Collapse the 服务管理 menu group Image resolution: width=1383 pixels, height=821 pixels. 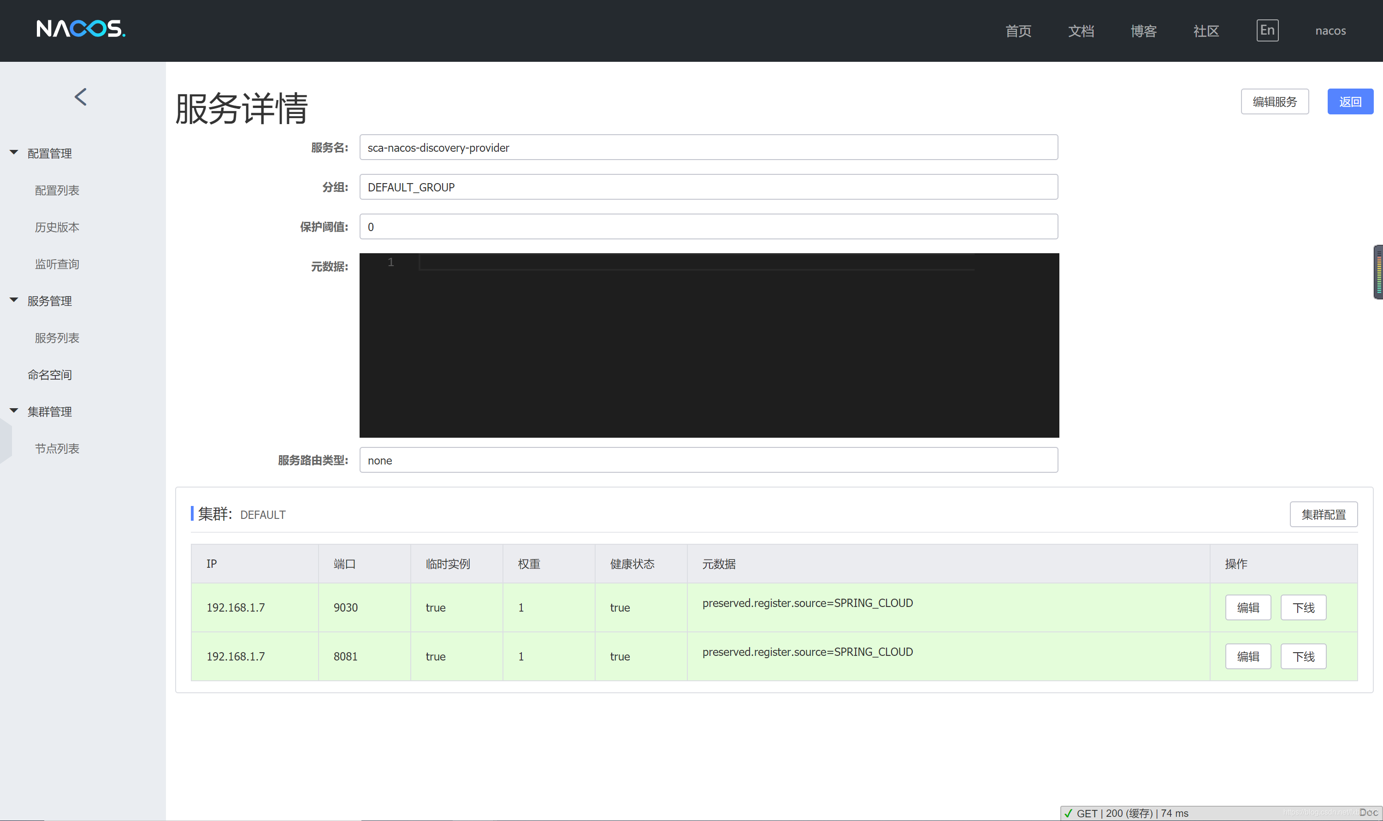coord(14,300)
